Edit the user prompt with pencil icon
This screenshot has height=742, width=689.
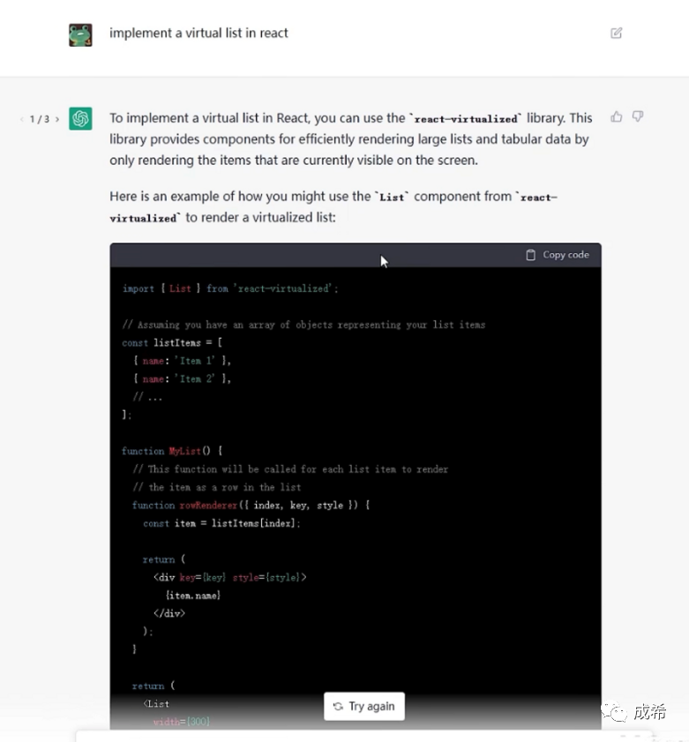[x=616, y=34]
